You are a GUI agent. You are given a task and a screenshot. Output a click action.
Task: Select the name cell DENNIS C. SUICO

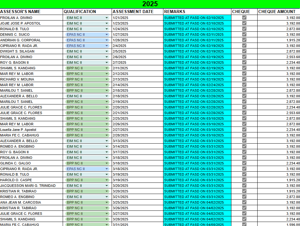pos(31,35)
